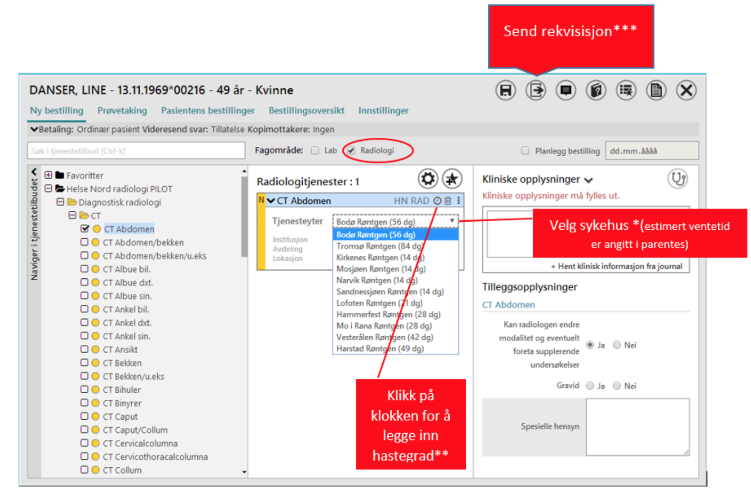Check CT Ankel bil. checkbox

pos(84,309)
